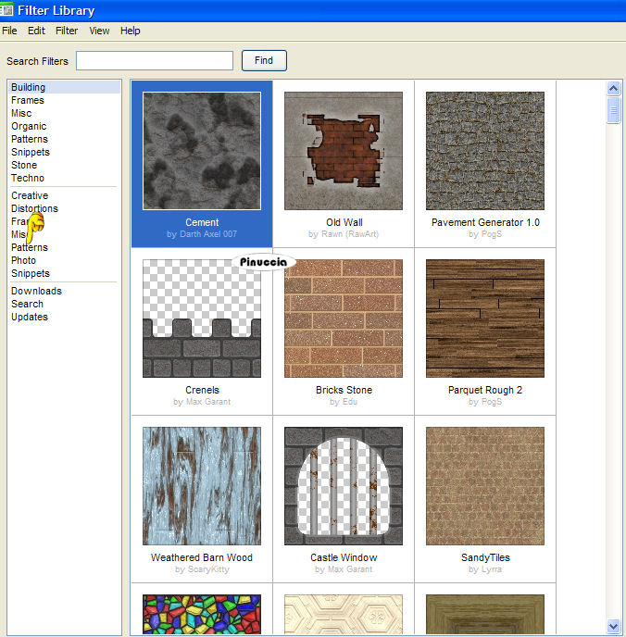This screenshot has height=637, width=626.
Task: Open the Downloads section
Action: point(36,291)
